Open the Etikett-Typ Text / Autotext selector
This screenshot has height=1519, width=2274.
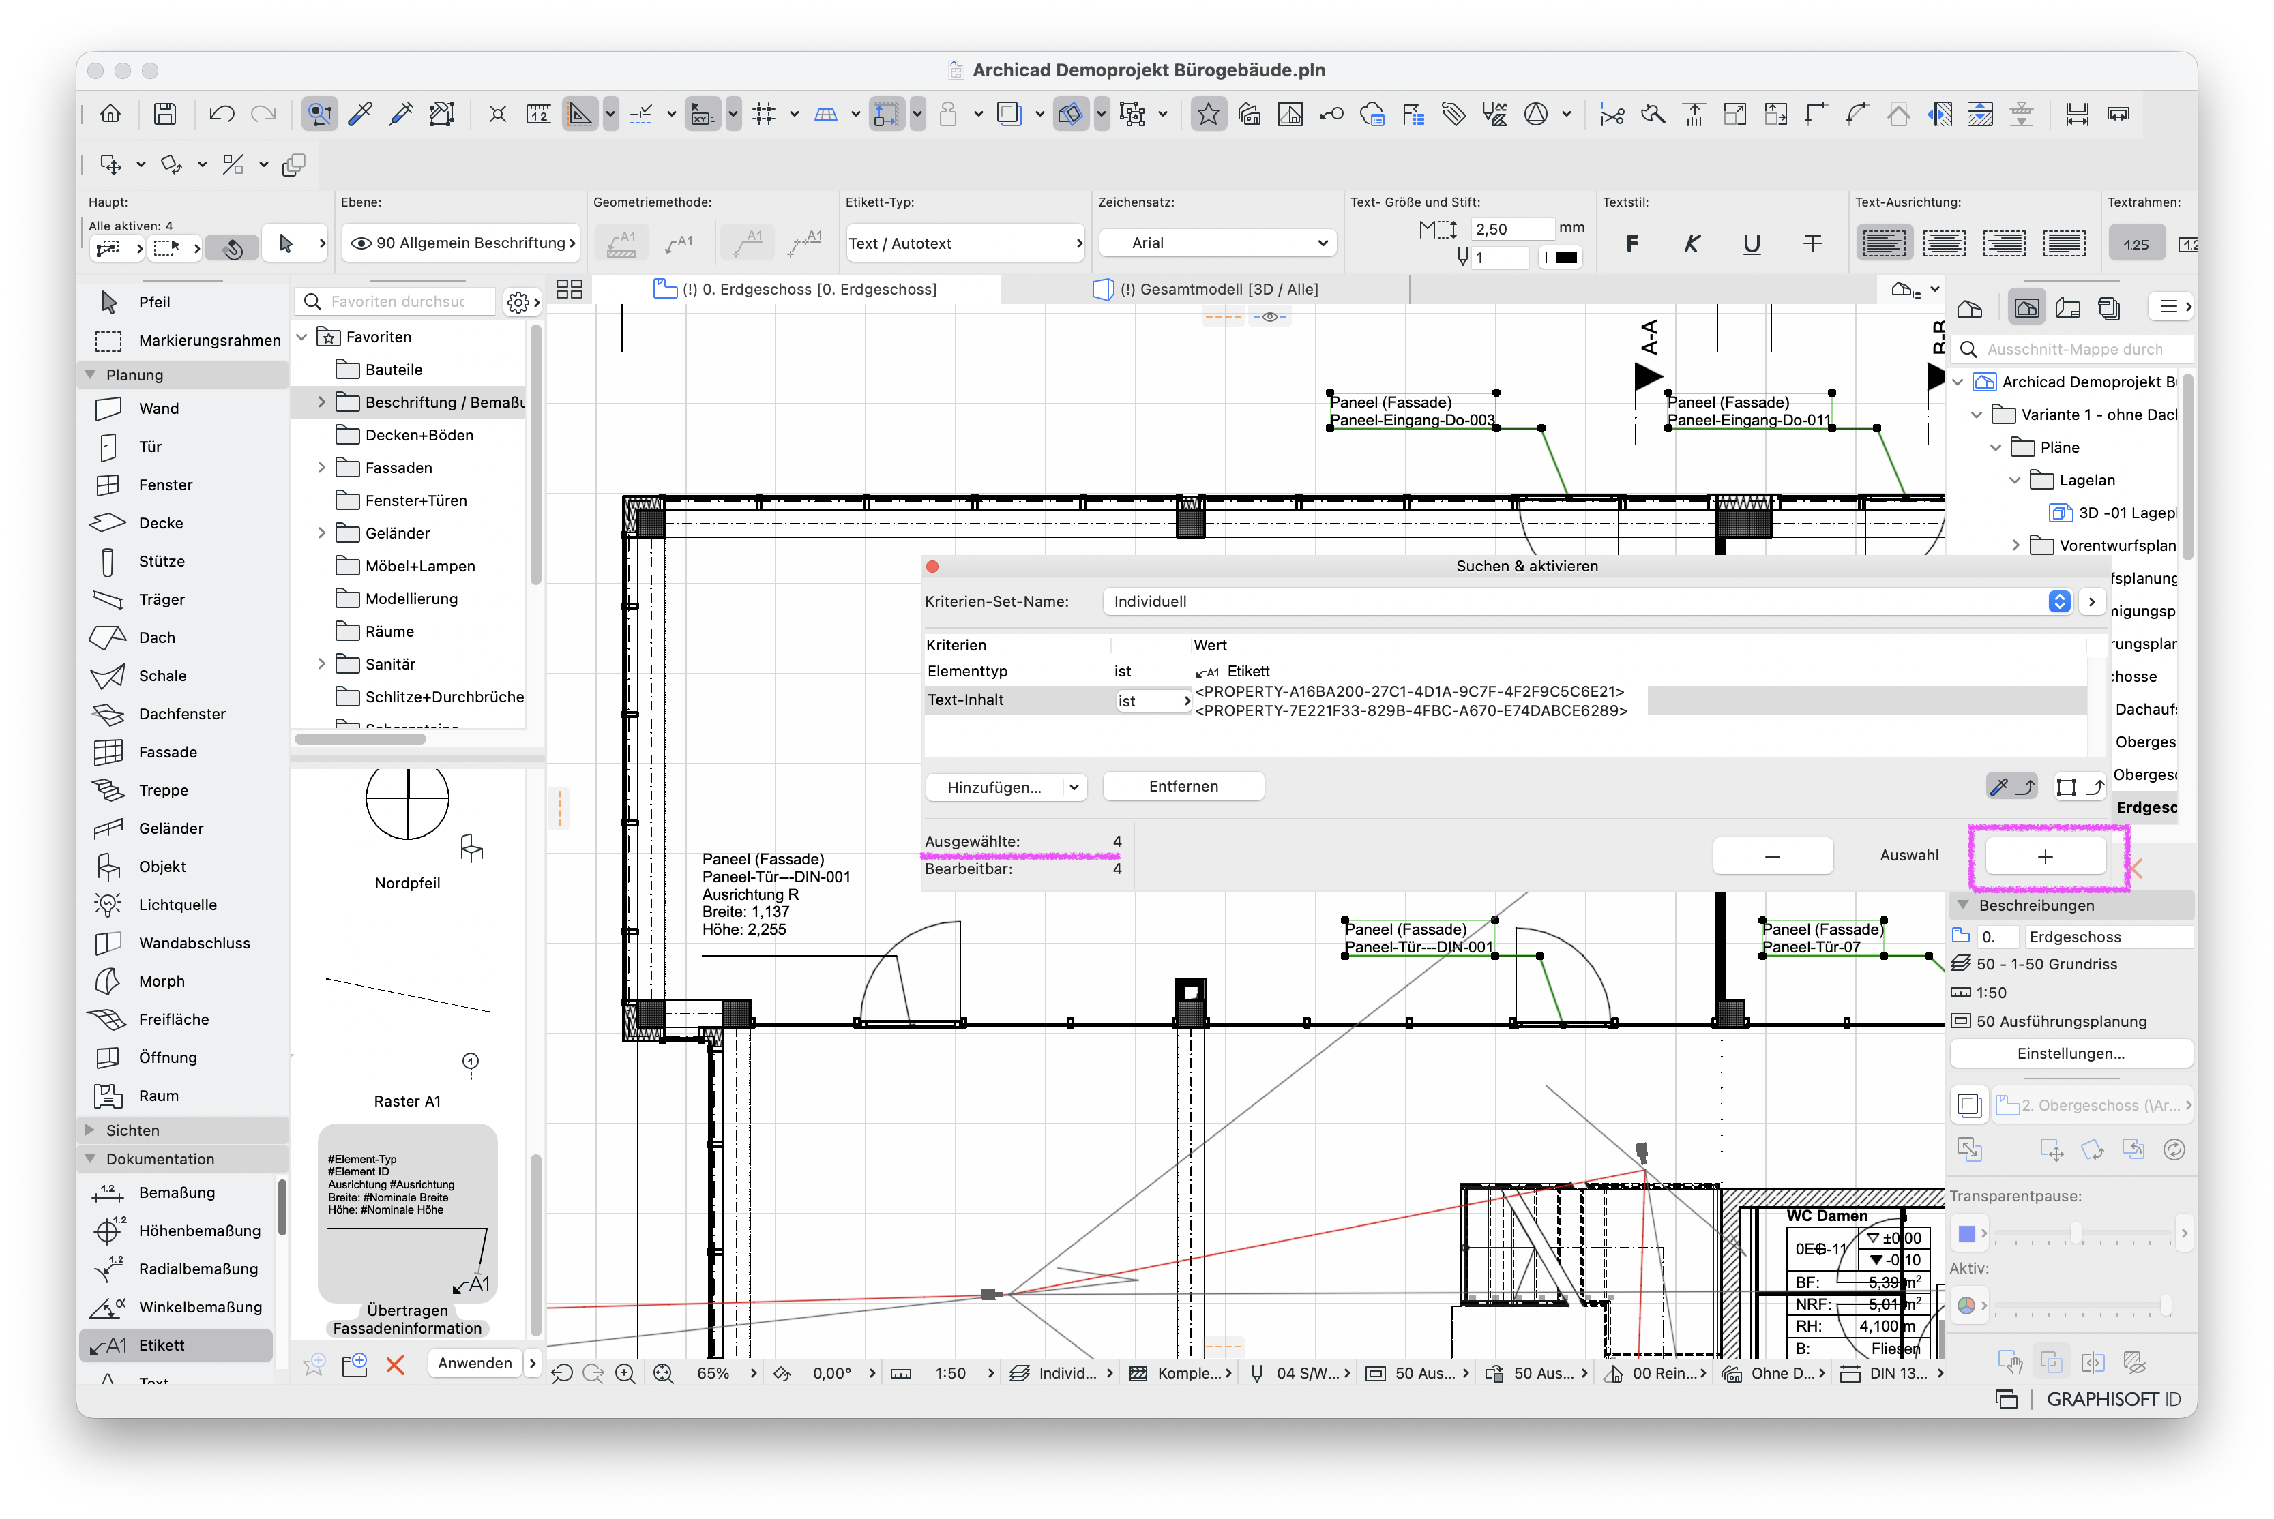tap(966, 243)
